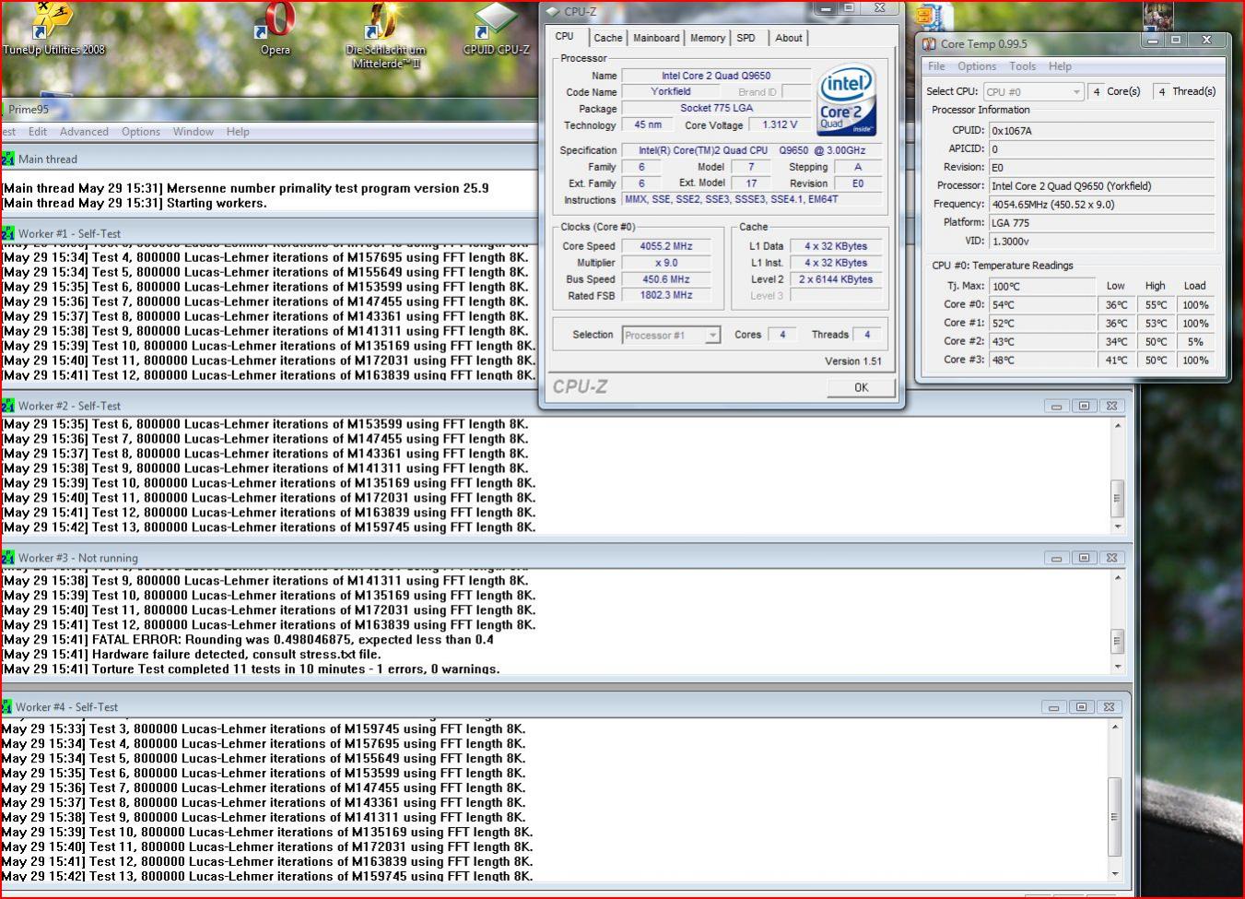Open the CPUID CPU-Z desktop shortcut

click(496, 28)
